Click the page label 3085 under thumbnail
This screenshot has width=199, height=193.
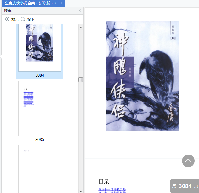(x=40, y=140)
